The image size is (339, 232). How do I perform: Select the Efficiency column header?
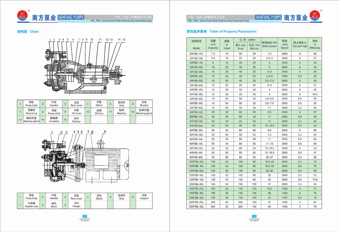pyautogui.click(x=315, y=44)
